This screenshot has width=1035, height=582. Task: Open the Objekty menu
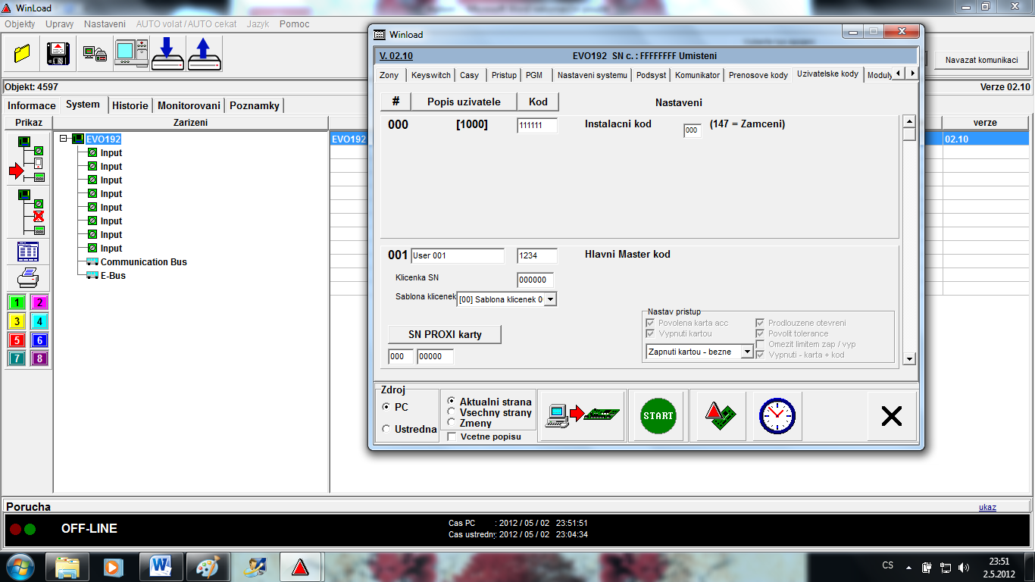pyautogui.click(x=20, y=24)
